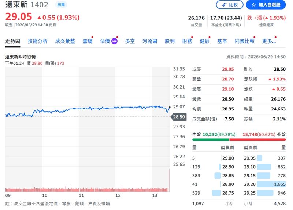Open the 籌碼 tab
This screenshot has height=210, width=293.
click(x=88, y=41)
